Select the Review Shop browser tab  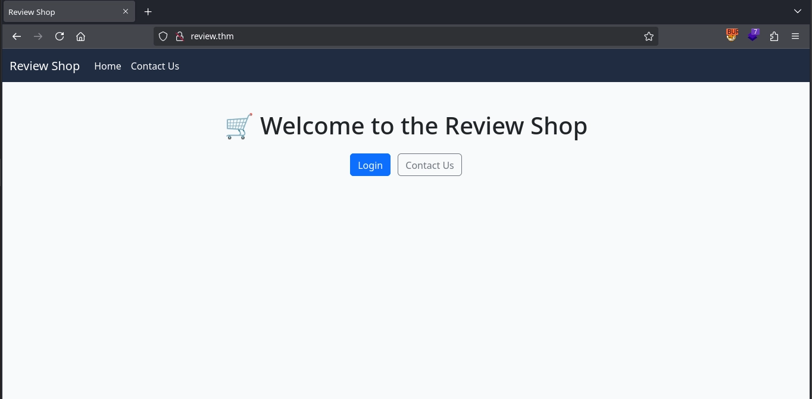60,12
